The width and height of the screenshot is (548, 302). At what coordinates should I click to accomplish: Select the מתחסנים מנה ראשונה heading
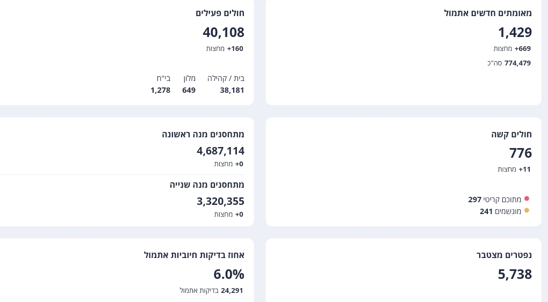(203, 134)
